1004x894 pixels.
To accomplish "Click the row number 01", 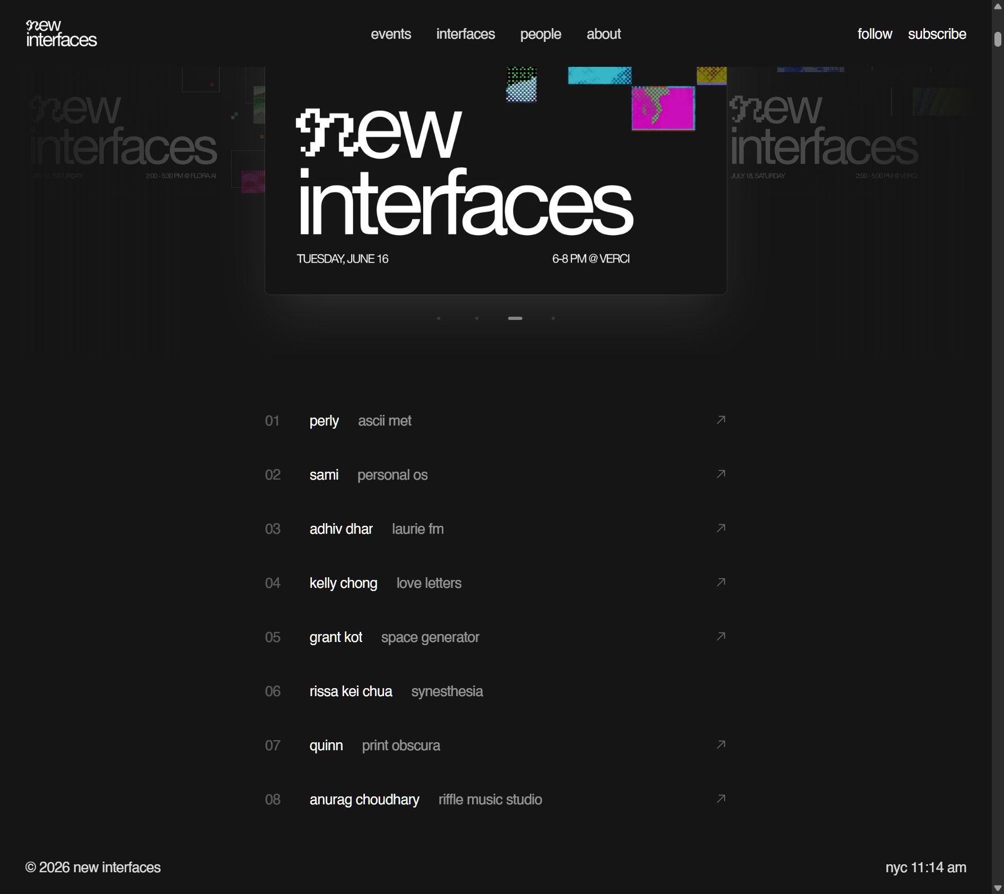I will (272, 421).
